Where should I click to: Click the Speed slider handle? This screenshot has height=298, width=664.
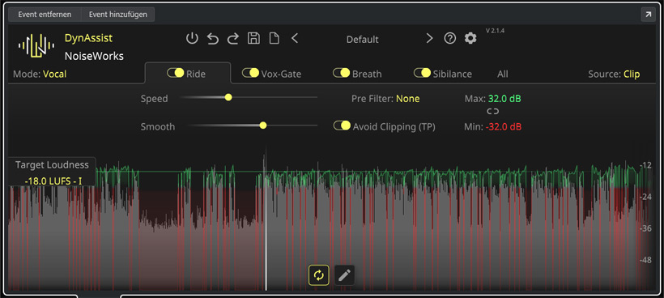click(x=228, y=97)
